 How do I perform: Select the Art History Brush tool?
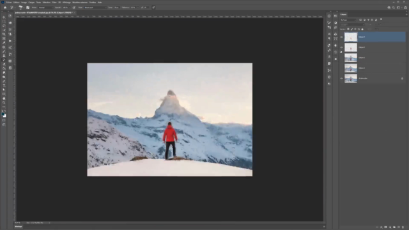coord(4,59)
